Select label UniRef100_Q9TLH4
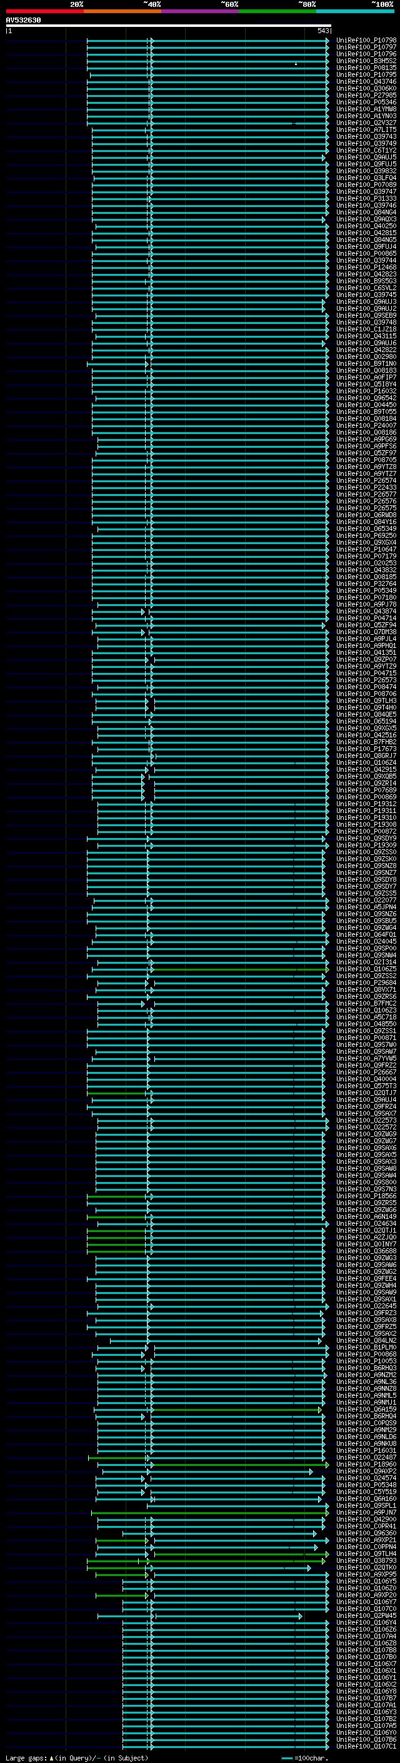 click(x=366, y=1553)
